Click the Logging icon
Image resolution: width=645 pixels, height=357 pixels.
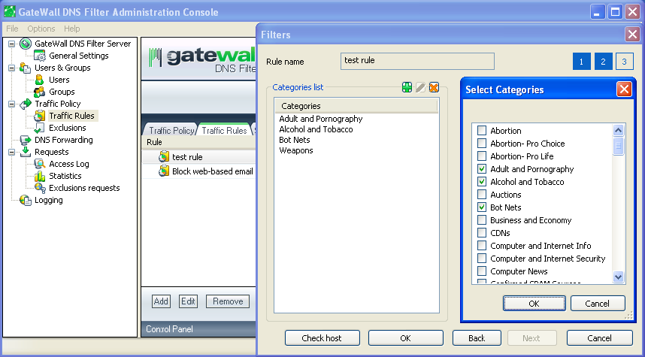(26, 201)
